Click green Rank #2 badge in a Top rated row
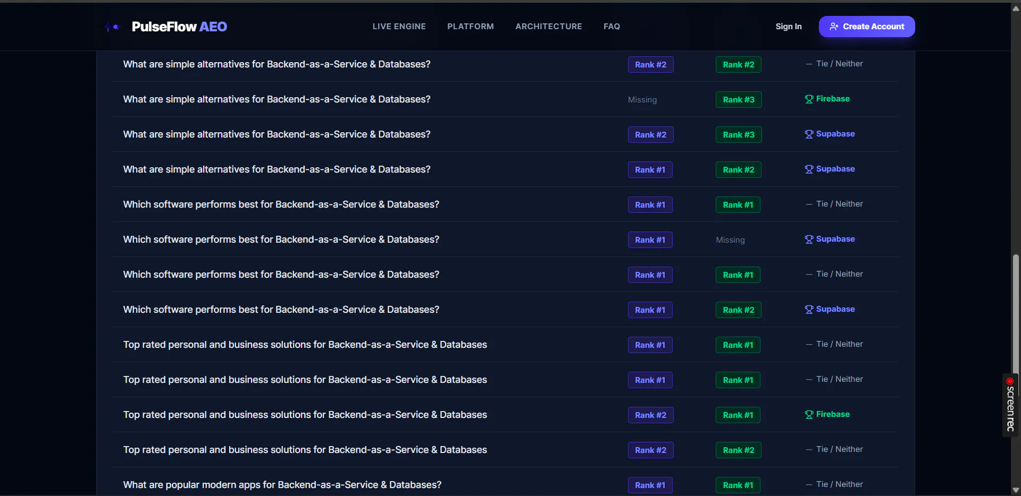 pyautogui.click(x=739, y=450)
